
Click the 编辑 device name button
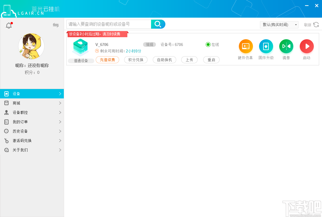coord(150,45)
